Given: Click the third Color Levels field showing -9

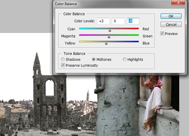Looking at the screenshot, I should pyautogui.click(x=133, y=21).
